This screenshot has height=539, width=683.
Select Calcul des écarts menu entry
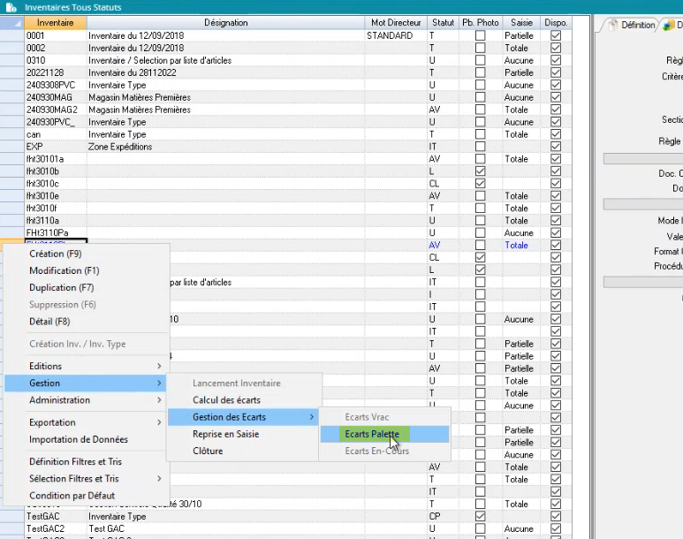tap(226, 400)
